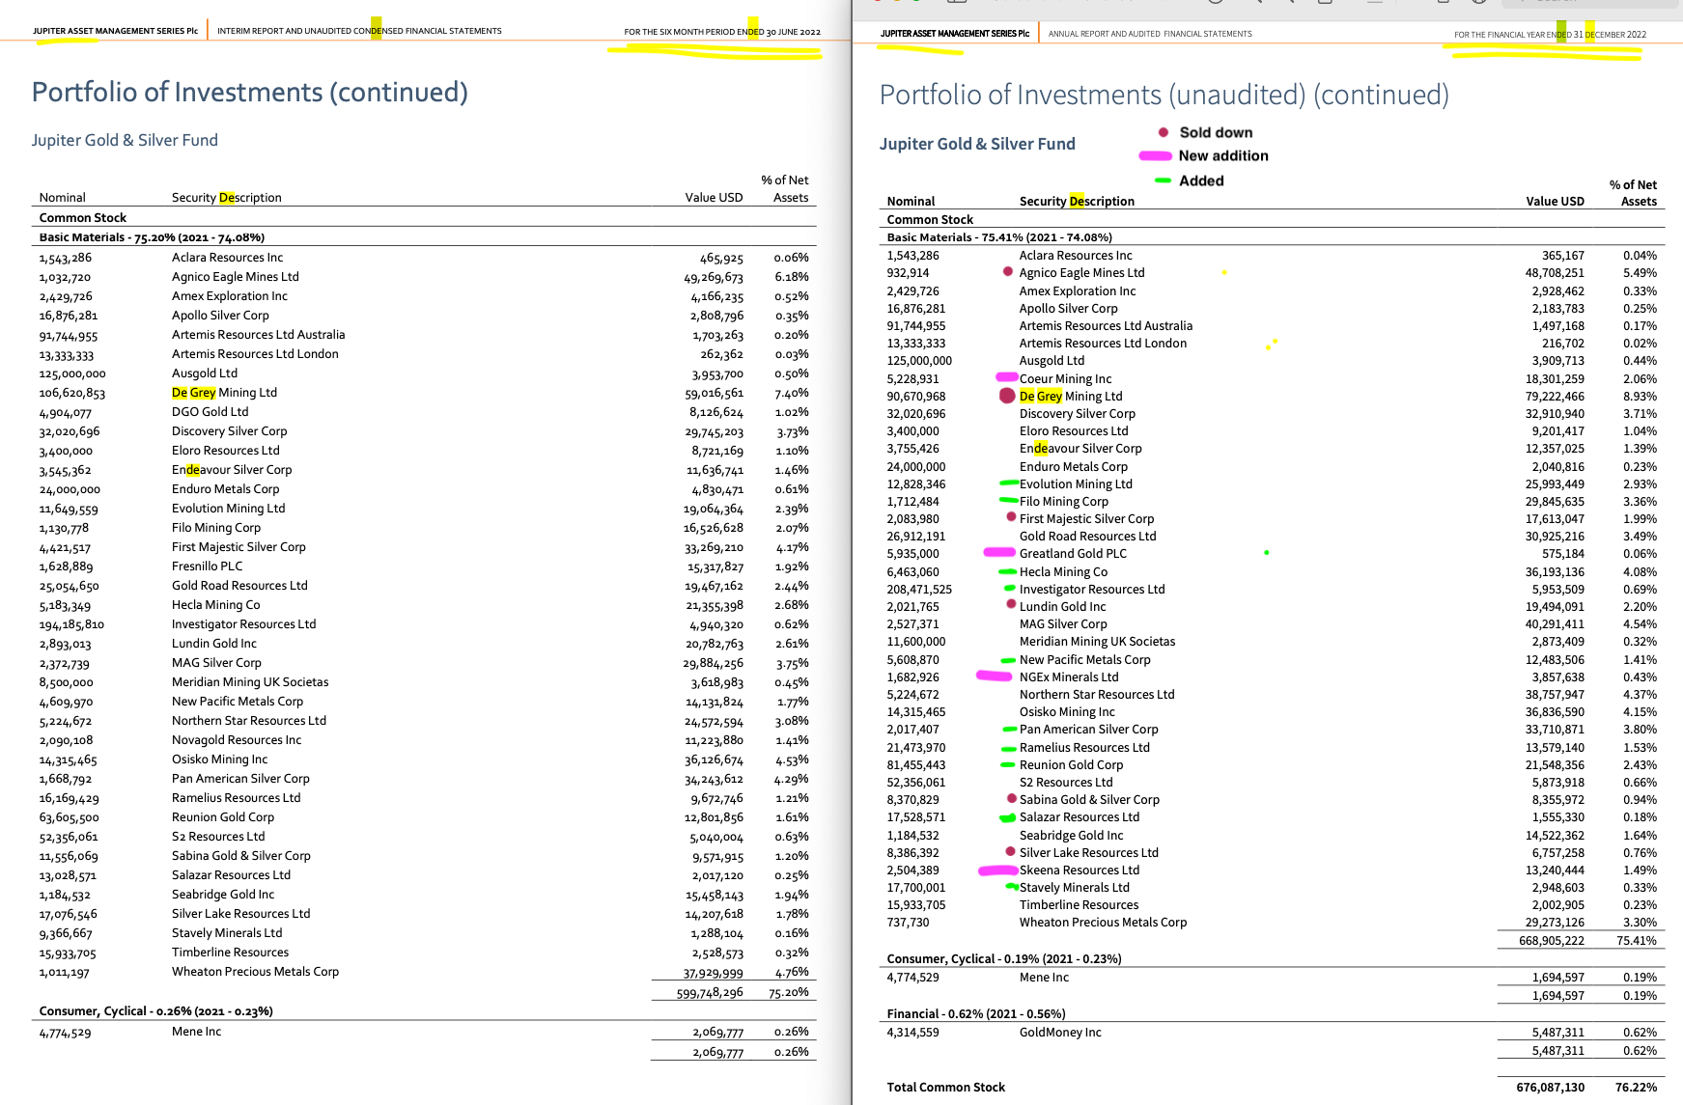The image size is (1683, 1105).
Task: Click 'Financial - 0.62% (2021 - 0.56%)' heading
Action: point(976,1014)
